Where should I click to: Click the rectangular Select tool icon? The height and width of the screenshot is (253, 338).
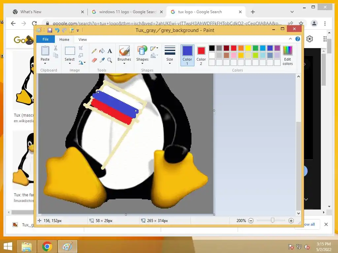[70, 51]
